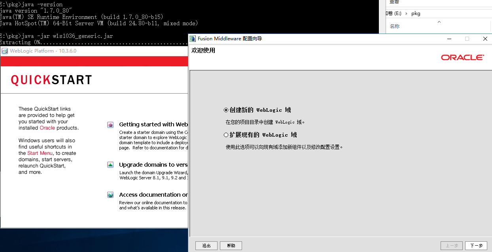This screenshot has width=492, height=252.
Task: Click the 下一步 (Next) button
Action: pos(476,246)
